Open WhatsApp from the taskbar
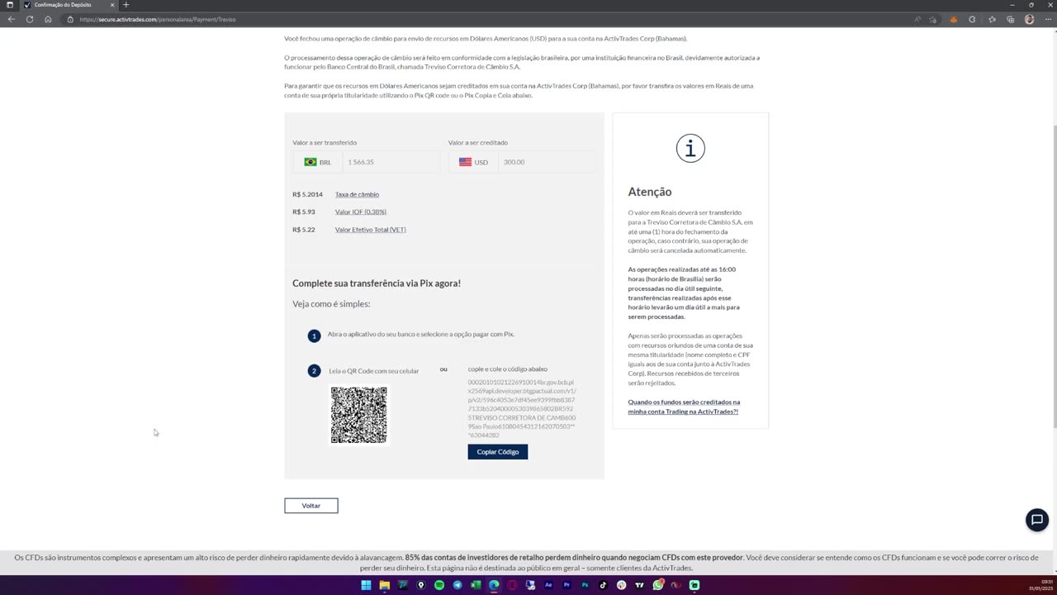 pyautogui.click(x=658, y=585)
